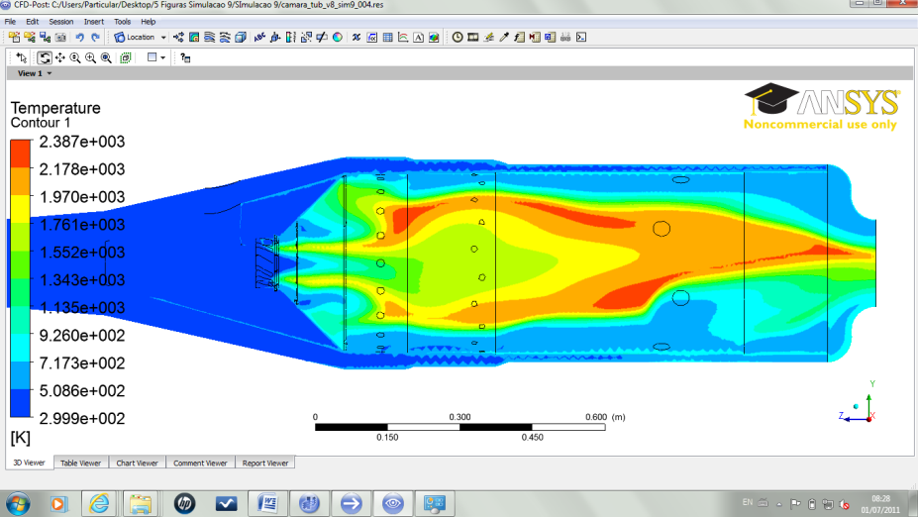The width and height of the screenshot is (918, 517).
Task: Open the Command Editor icon
Action: [581, 38]
